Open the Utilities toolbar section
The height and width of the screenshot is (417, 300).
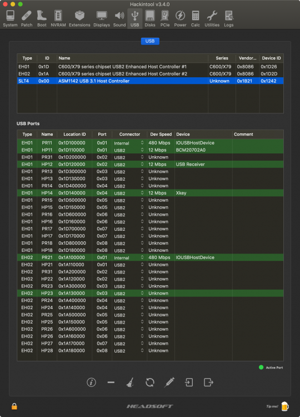point(212,18)
